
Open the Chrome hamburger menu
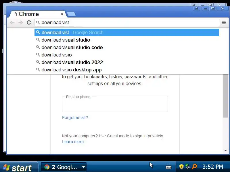point(224,23)
